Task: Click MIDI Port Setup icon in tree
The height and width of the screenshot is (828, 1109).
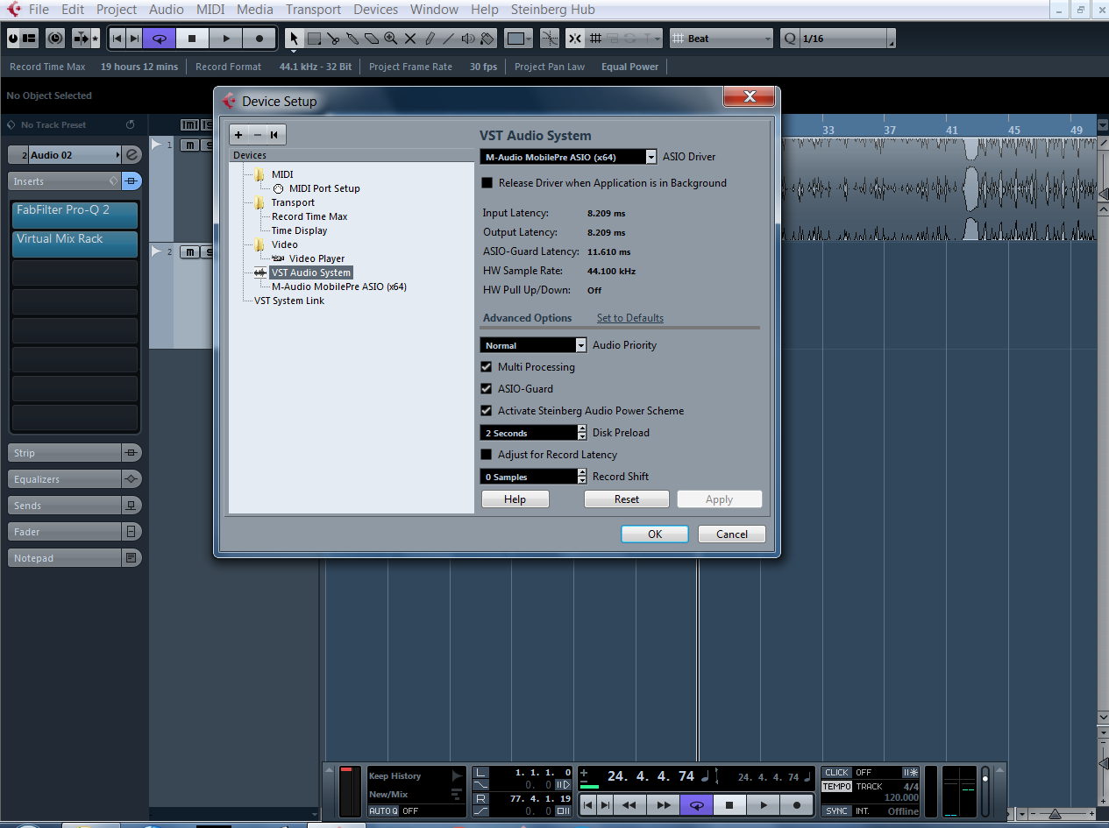Action: tap(279, 188)
